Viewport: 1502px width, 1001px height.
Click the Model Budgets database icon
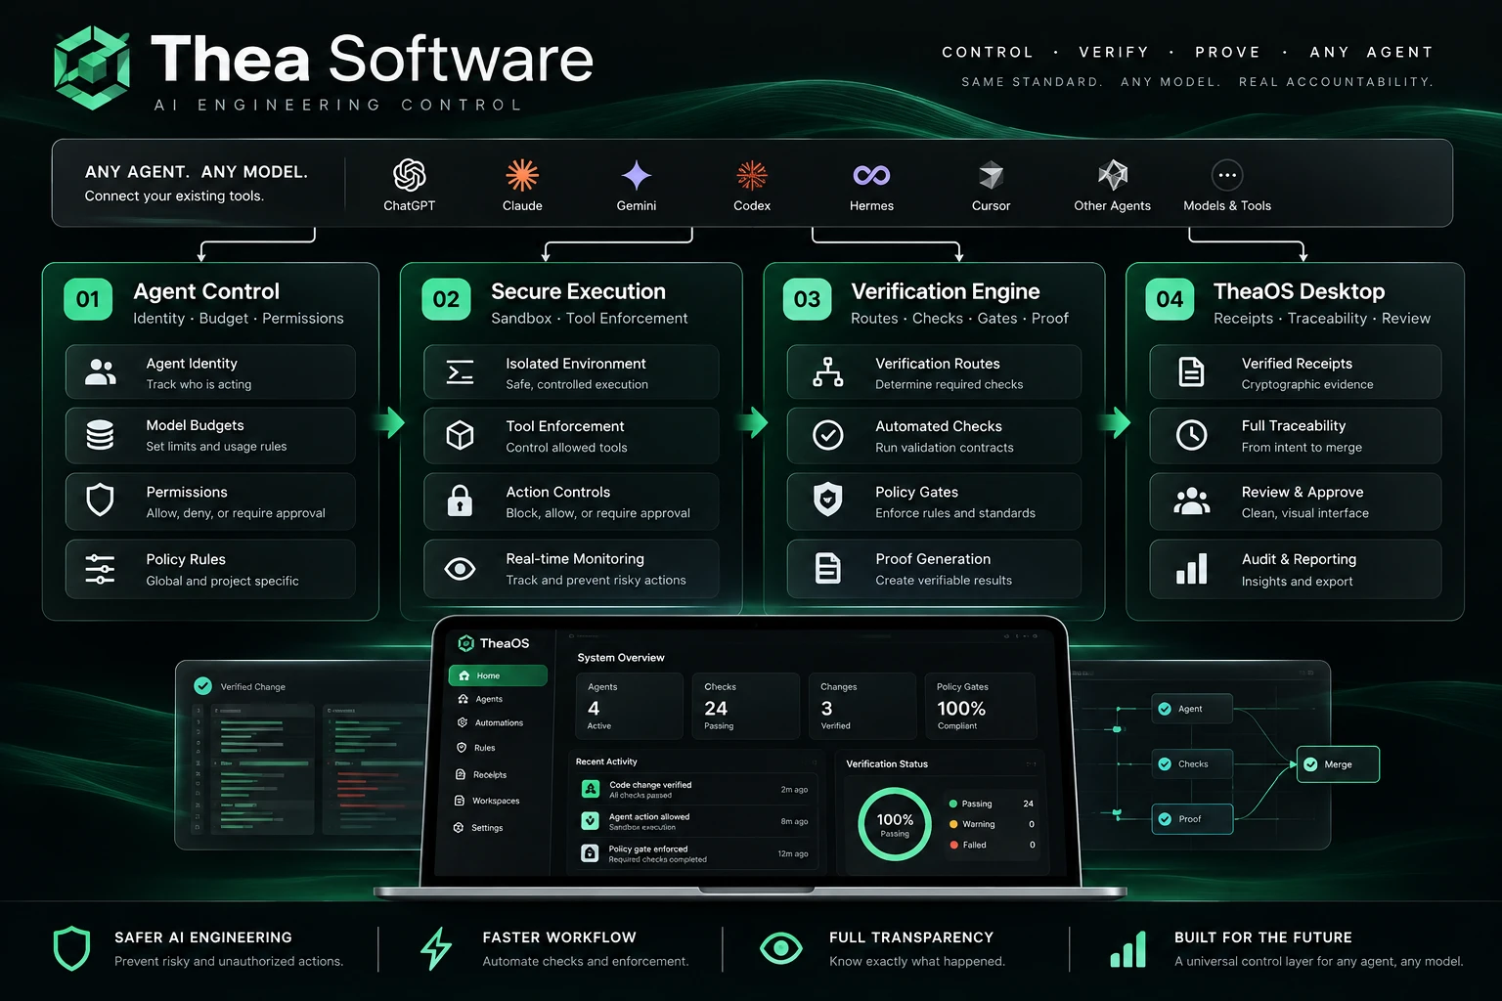point(100,435)
